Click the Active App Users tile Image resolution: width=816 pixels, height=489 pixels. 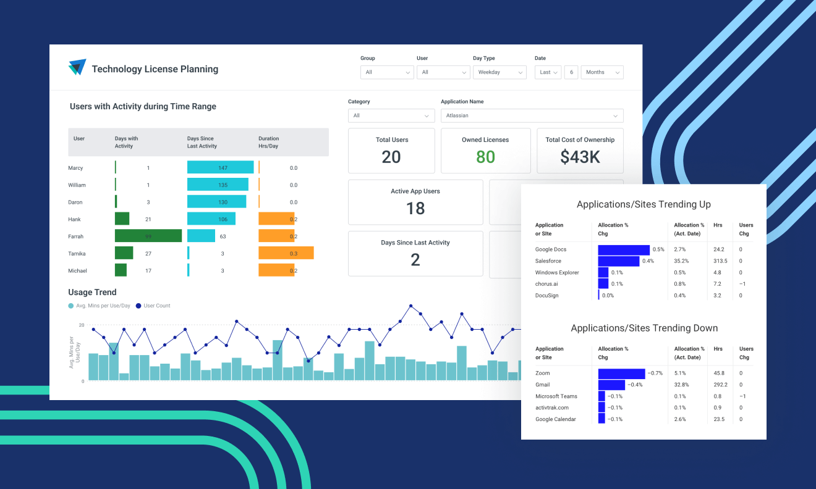pos(415,202)
